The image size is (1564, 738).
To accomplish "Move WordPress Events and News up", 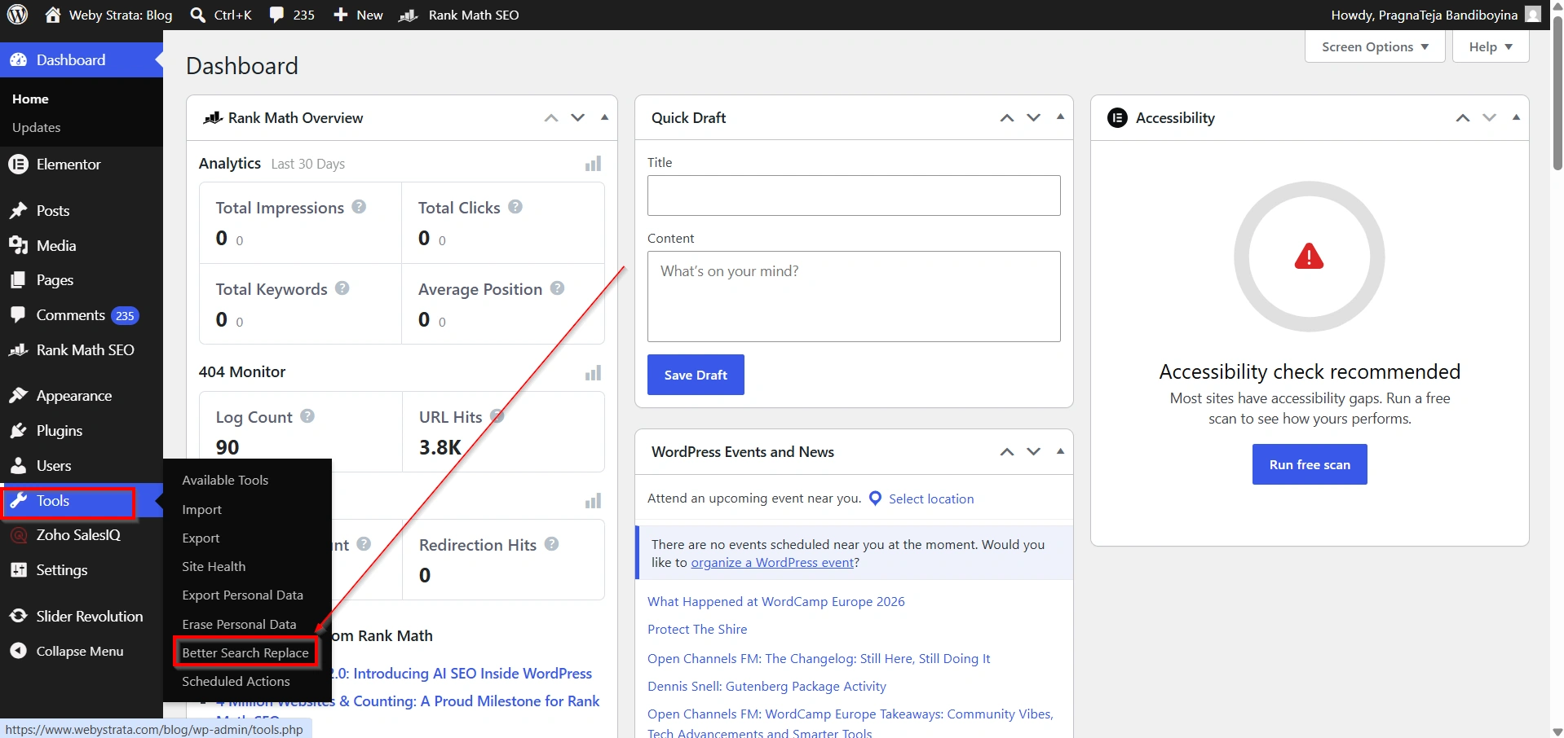I will [x=1007, y=451].
